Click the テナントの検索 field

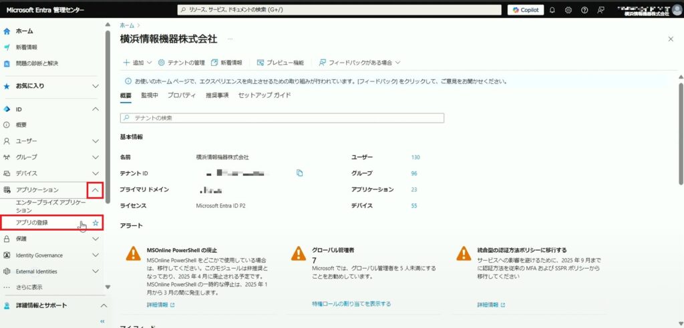[282, 118]
